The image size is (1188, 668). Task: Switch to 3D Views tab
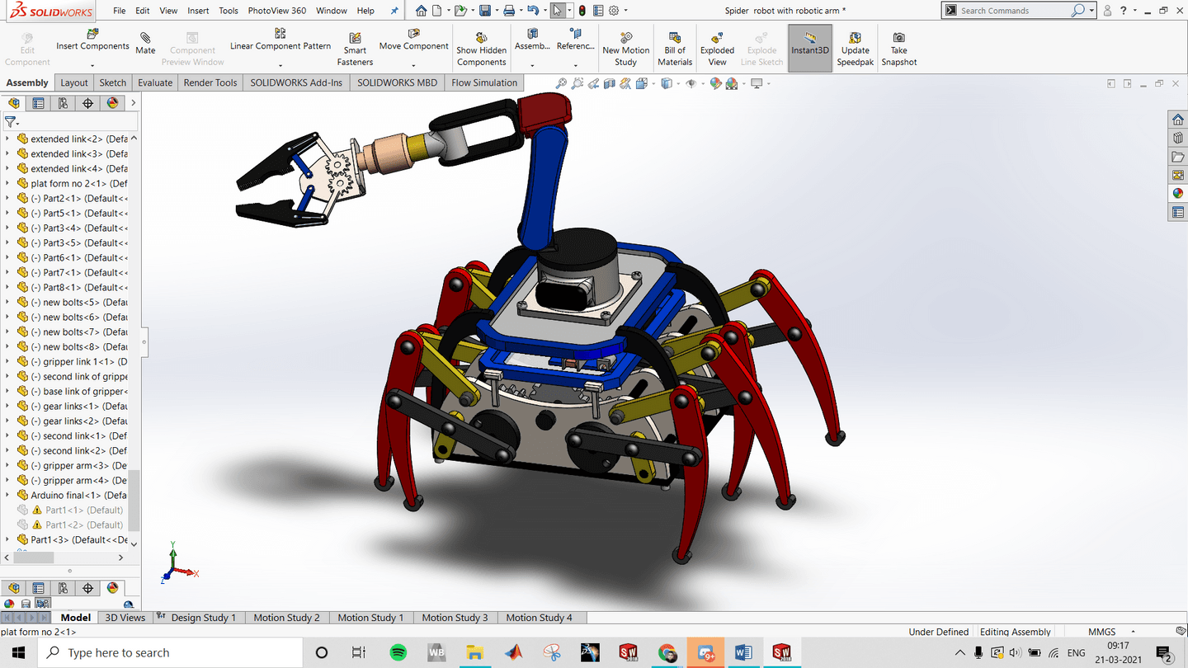coord(125,617)
